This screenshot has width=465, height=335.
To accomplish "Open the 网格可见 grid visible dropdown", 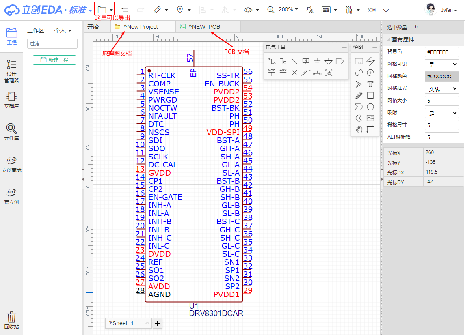I will point(441,64).
